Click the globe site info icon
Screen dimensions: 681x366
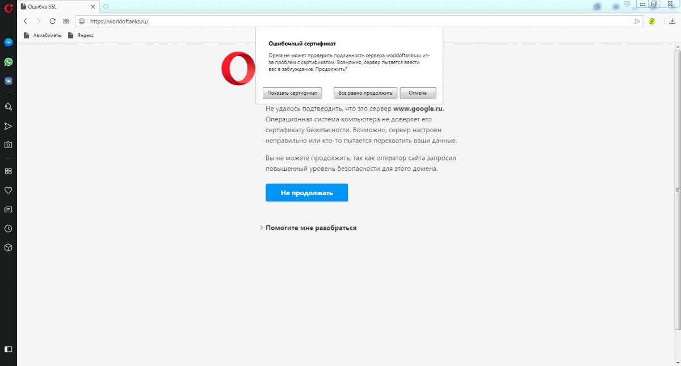82,21
